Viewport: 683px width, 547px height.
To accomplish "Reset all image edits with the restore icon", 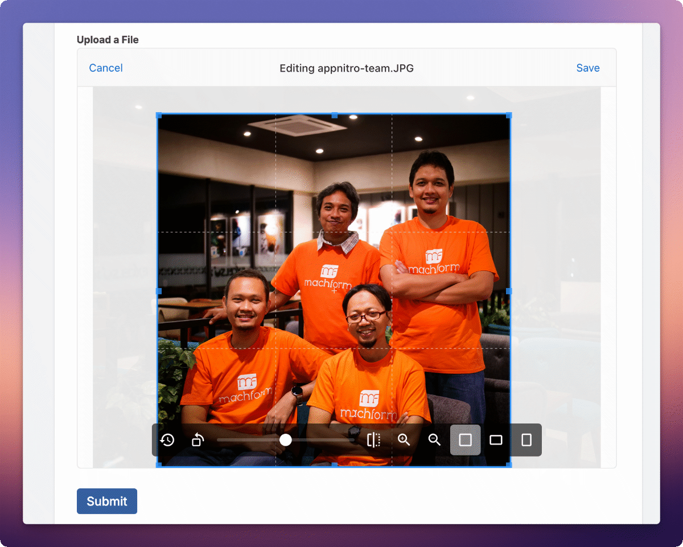I will [167, 440].
